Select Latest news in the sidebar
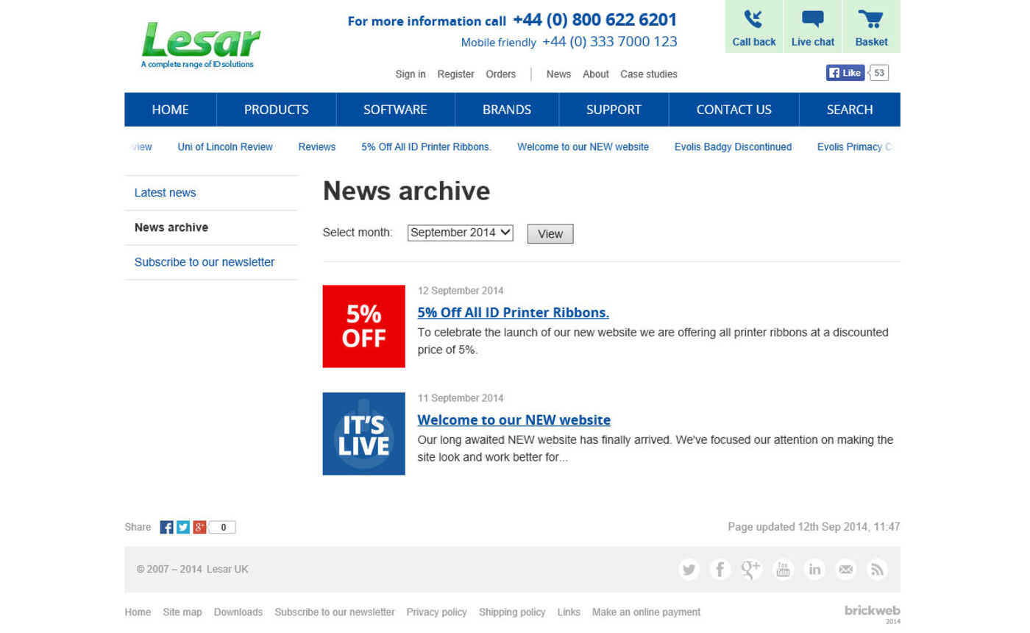 pos(166,193)
